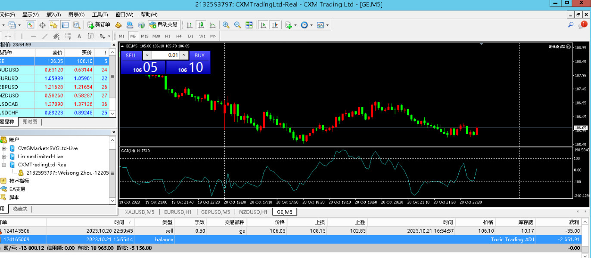Switch chart to candlestick display
Image resolution: width=591 pixels, height=258 pixels.
[x=201, y=25]
